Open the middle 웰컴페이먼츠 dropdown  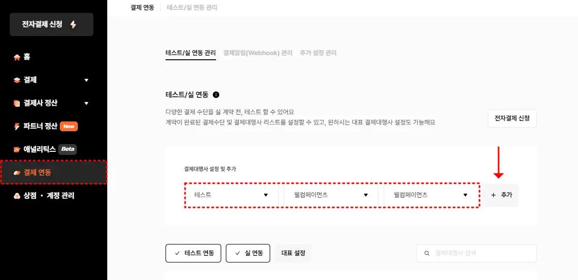pyautogui.click(x=331, y=195)
